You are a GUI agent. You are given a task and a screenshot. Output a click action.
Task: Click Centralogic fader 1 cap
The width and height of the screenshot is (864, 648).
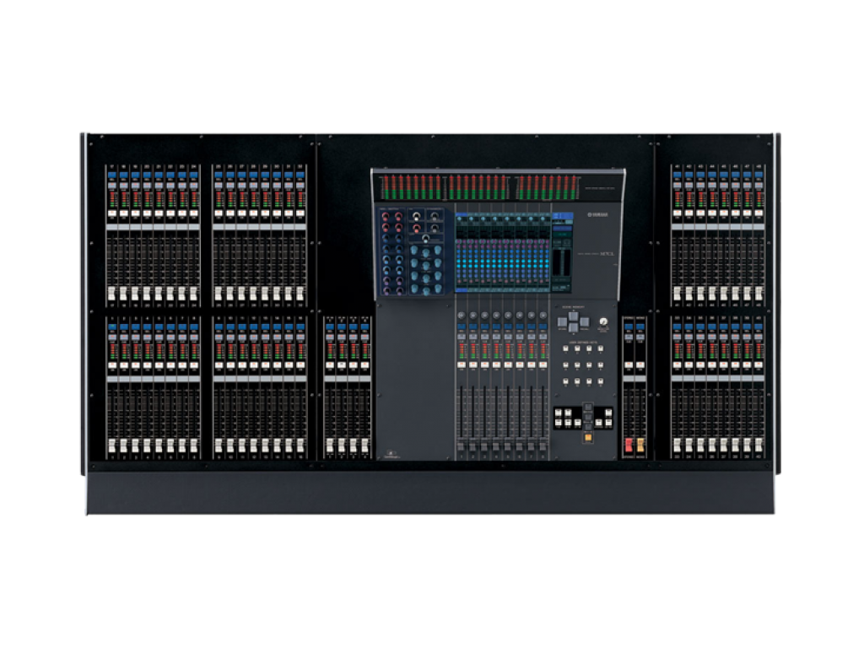click(462, 445)
